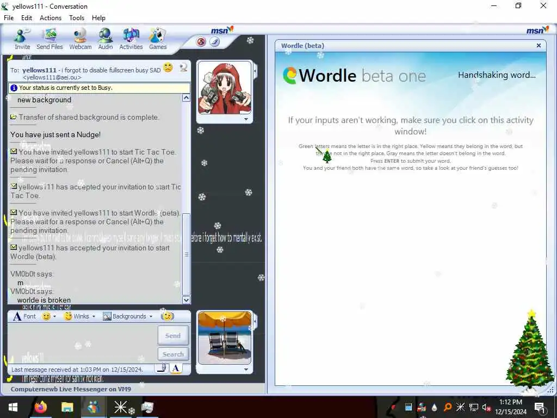Open the Edit menu
The height and width of the screenshot is (418, 557).
pos(27,18)
